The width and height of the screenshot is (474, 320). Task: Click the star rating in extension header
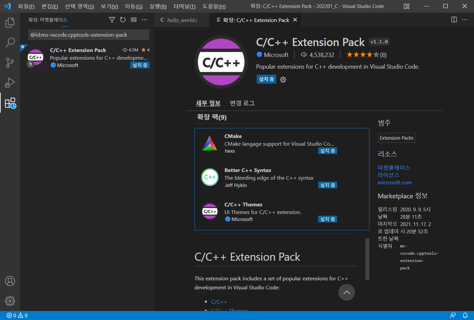[x=366, y=55]
